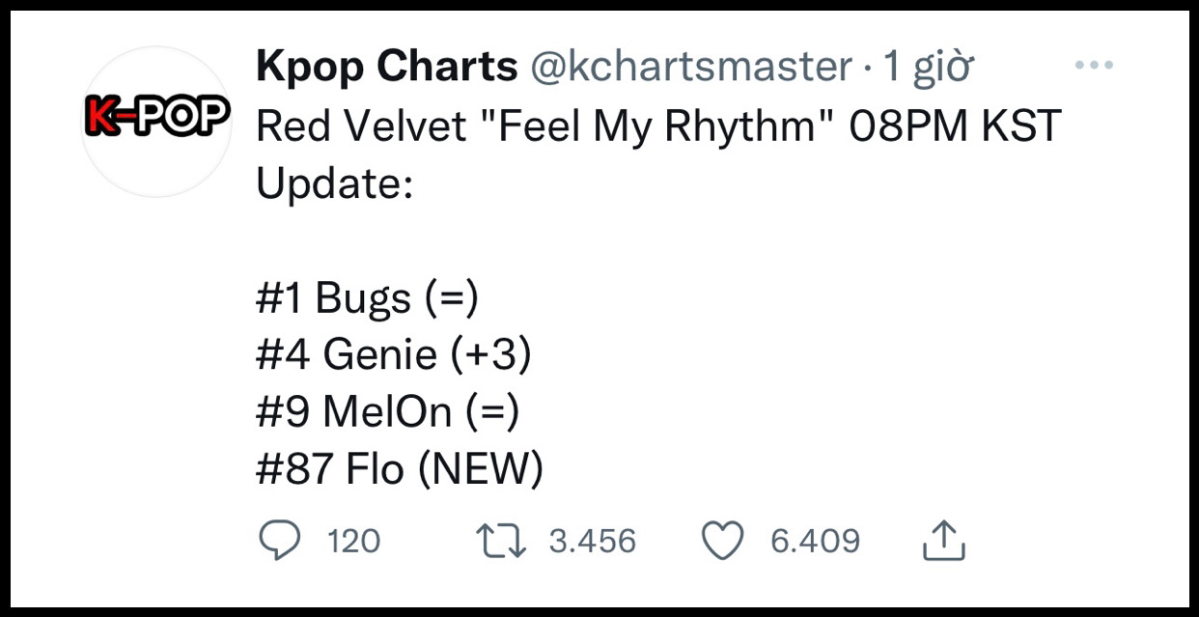Click the "1 giờ" timestamp
Screen dimensions: 1199x617
[x=928, y=67]
